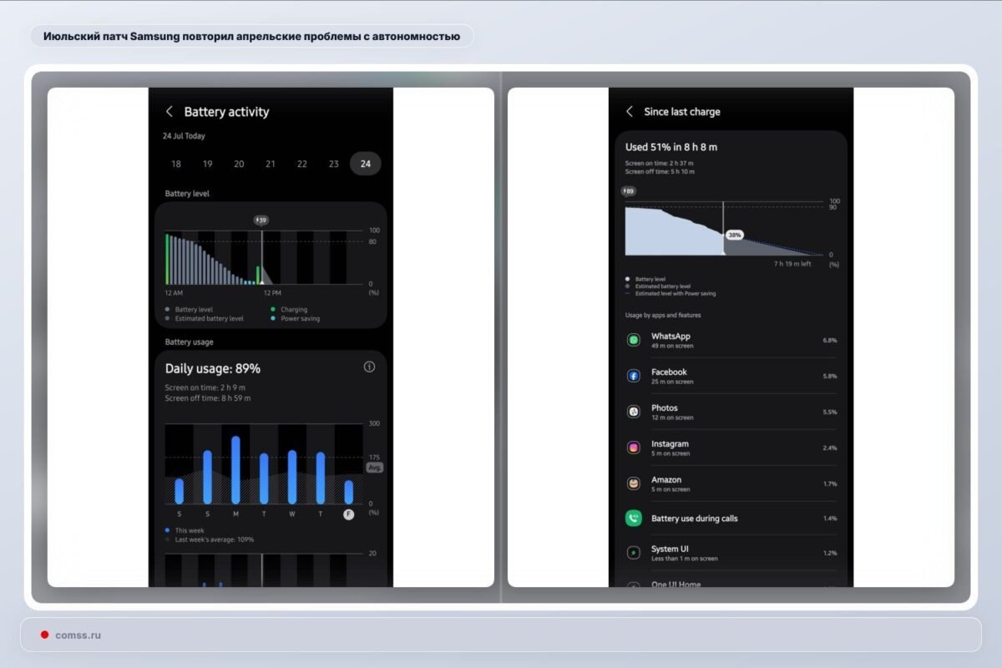The height and width of the screenshot is (668, 1002).
Task: Go back from Battery activity screen
Action: click(169, 112)
